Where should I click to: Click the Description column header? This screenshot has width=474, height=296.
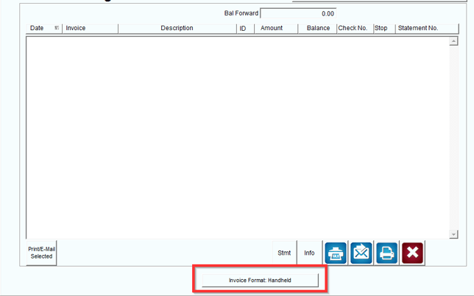tap(177, 29)
